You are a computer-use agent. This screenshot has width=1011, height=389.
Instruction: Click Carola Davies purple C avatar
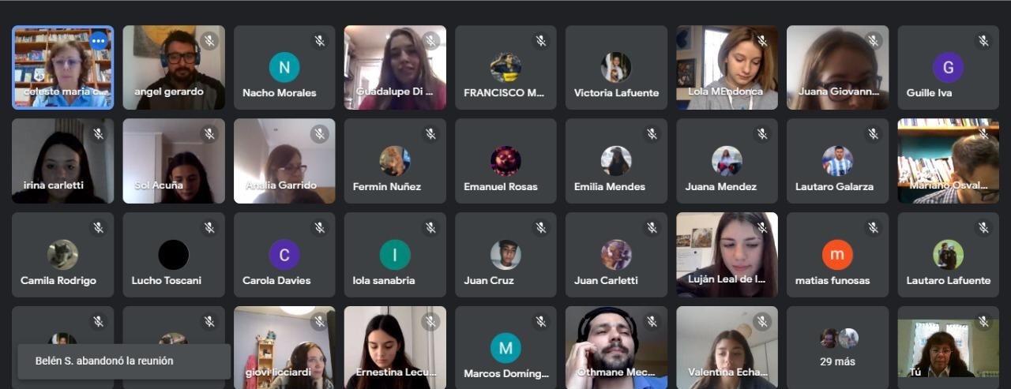pyautogui.click(x=284, y=255)
